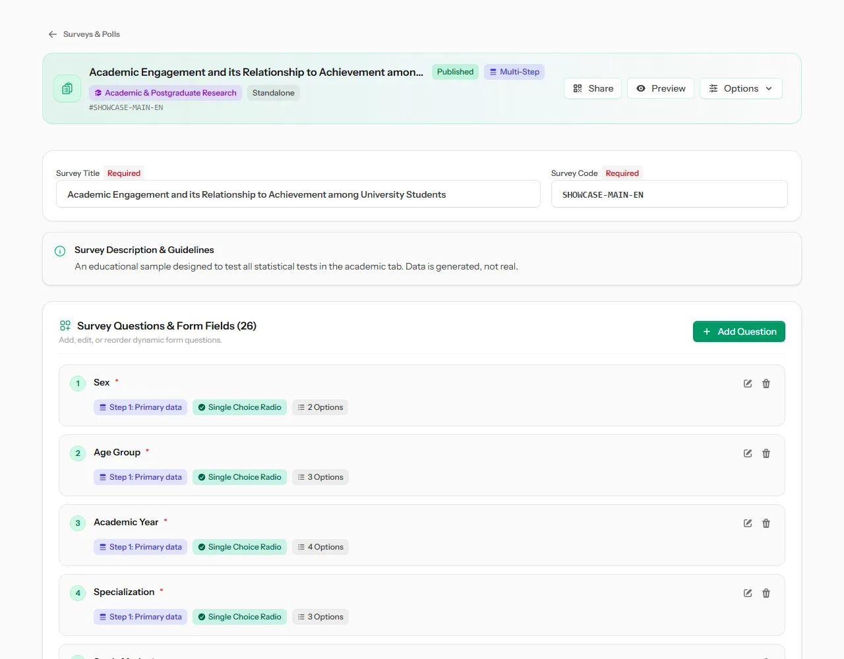Delete the Sex question
The width and height of the screenshot is (844, 659).
click(766, 384)
